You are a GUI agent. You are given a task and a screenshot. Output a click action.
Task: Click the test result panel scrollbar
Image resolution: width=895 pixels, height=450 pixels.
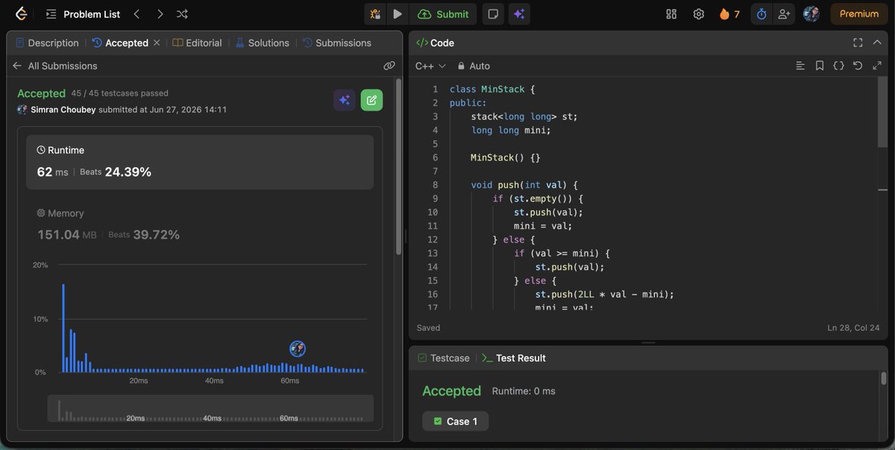click(884, 378)
